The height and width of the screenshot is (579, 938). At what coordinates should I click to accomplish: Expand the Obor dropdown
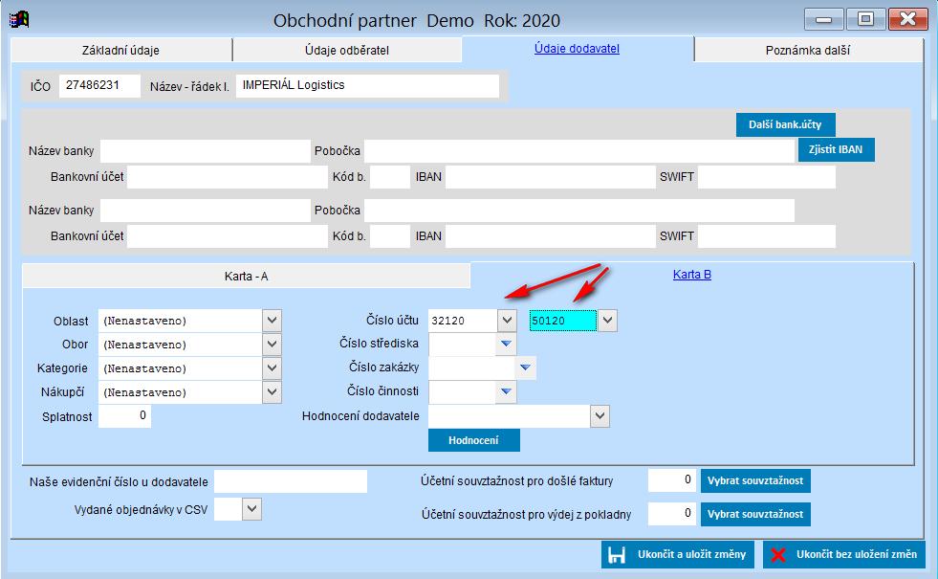(x=273, y=345)
